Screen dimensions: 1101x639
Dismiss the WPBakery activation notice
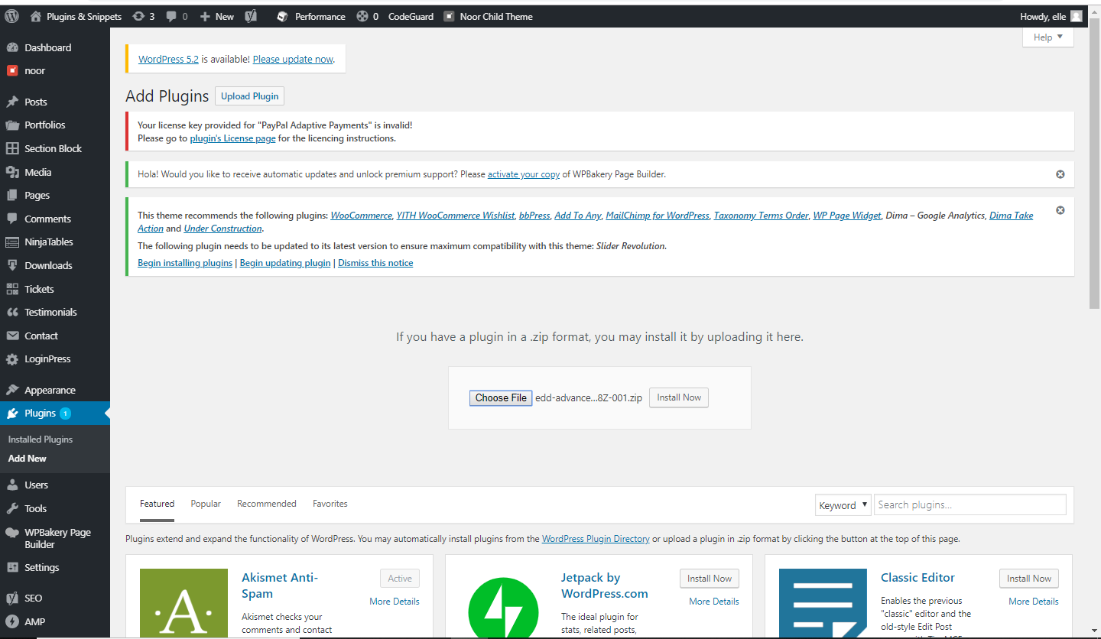point(1060,174)
